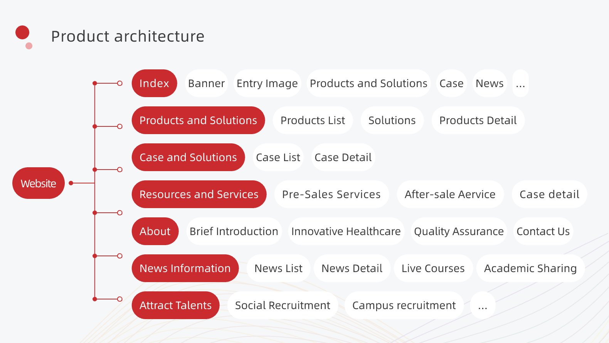Open the Case and Solutions category
609x343 pixels.
click(x=188, y=157)
